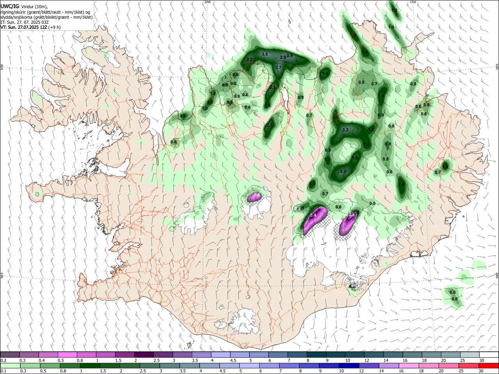This screenshot has width=499, height=374.
Task: Select the bright pink 0.5–0.8 sleet/snow swatch
Action: 67,355
